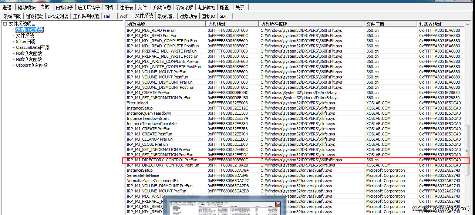Open Npfs派发函数 tree item
Screen dimensions: 475x215
[x=29, y=53]
